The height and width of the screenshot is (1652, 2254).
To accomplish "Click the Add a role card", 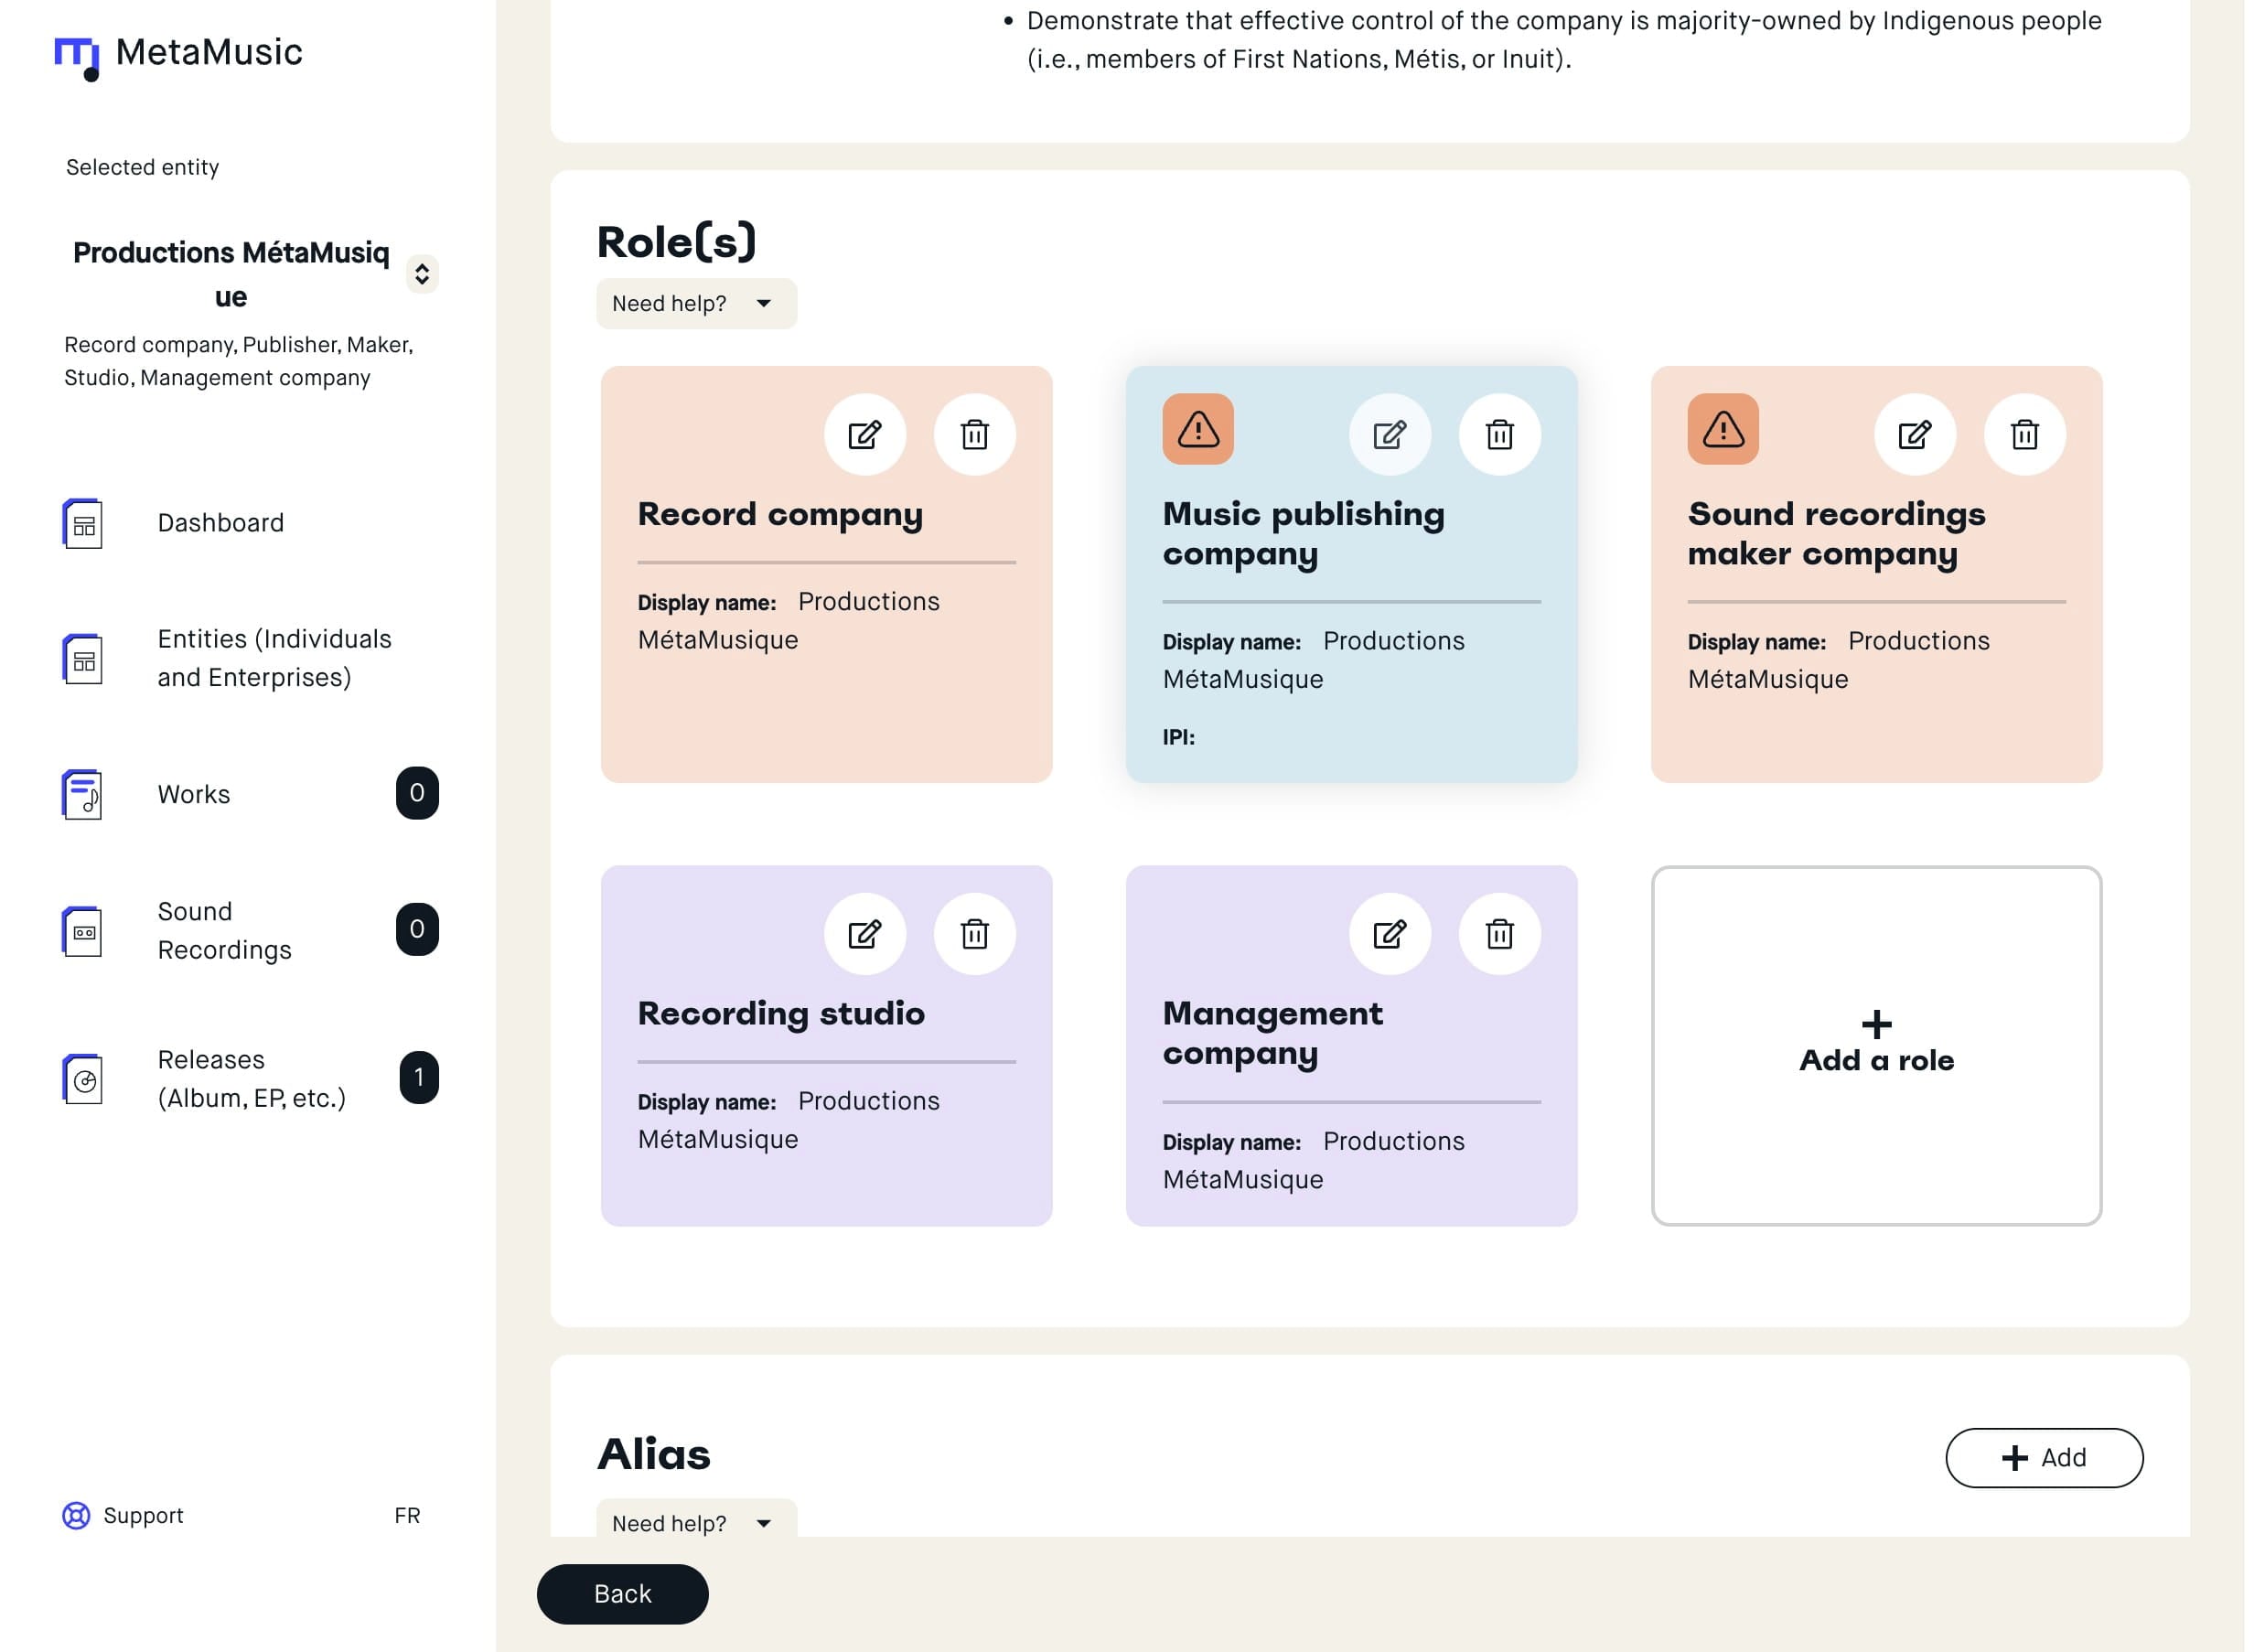I will (x=1875, y=1046).
